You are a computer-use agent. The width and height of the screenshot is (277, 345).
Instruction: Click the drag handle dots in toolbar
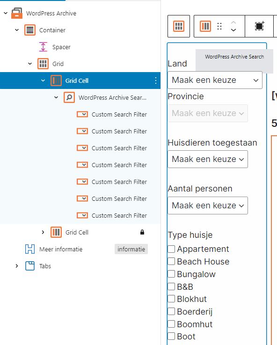pos(219,26)
